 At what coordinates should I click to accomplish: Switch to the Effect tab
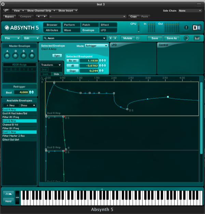[x=108, y=25]
